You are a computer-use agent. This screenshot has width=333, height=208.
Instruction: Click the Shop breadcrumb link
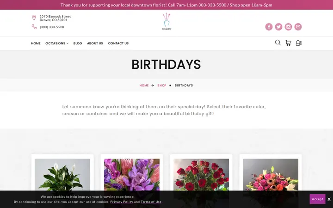(x=161, y=86)
